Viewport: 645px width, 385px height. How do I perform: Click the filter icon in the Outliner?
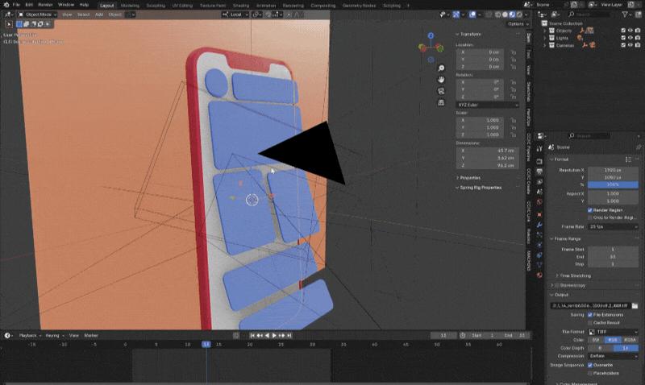tap(622, 16)
